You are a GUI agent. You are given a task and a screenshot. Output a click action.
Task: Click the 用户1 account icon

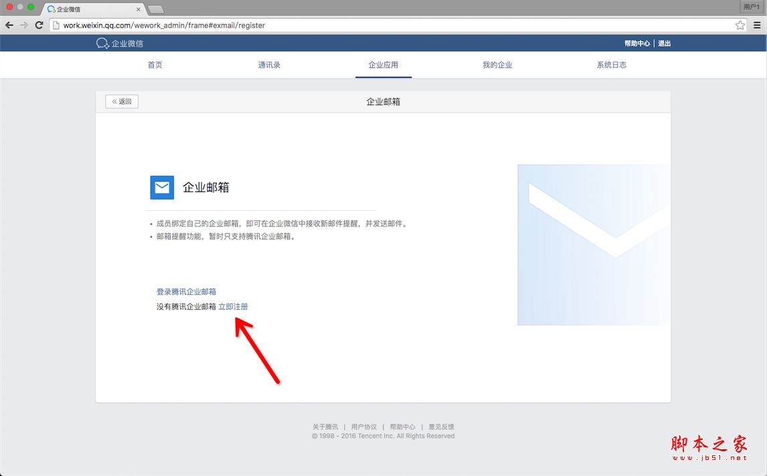[750, 7]
